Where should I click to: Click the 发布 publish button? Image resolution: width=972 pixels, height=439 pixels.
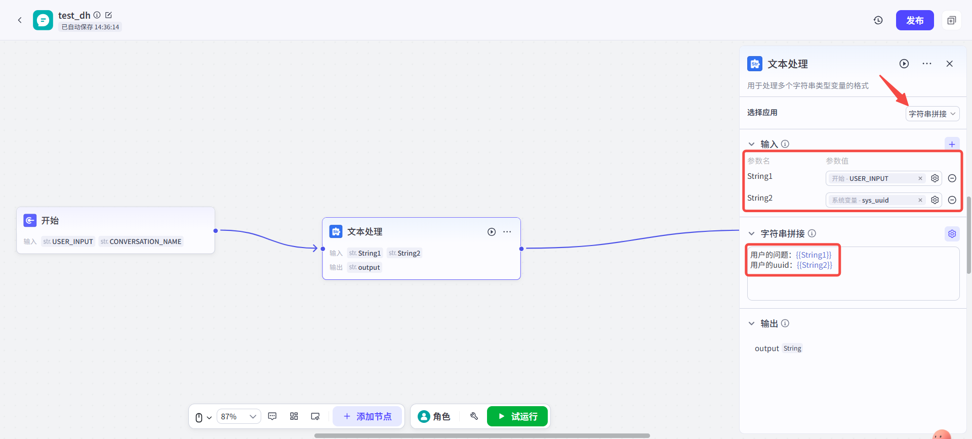(x=915, y=20)
